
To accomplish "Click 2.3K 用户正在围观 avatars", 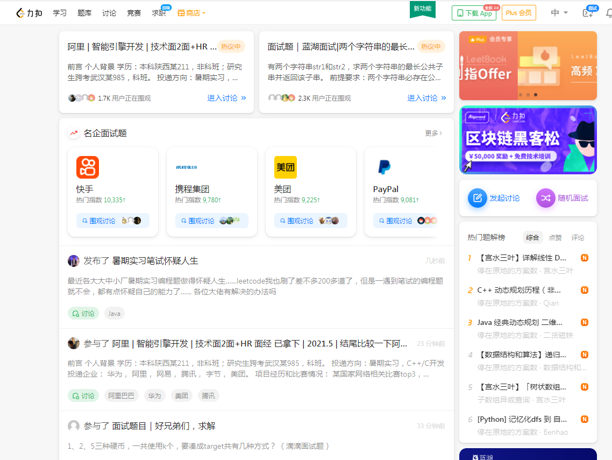I will 282,98.
